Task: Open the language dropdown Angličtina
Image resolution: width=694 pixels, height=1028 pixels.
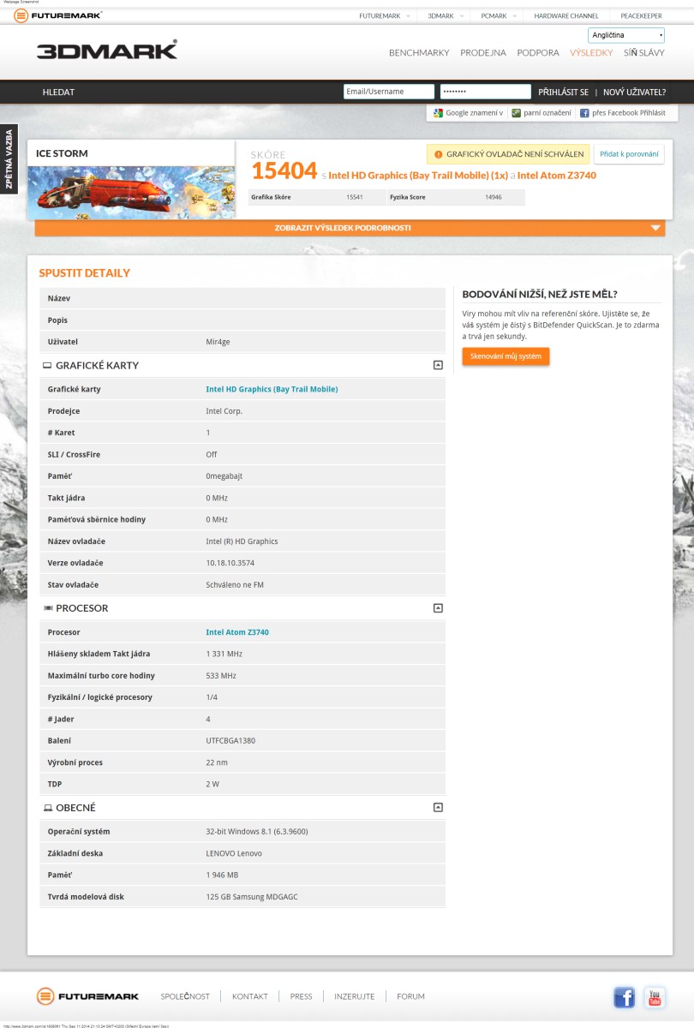Action: (x=626, y=35)
